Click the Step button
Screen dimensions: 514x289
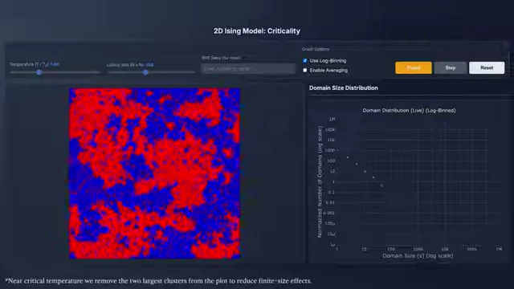451,67
